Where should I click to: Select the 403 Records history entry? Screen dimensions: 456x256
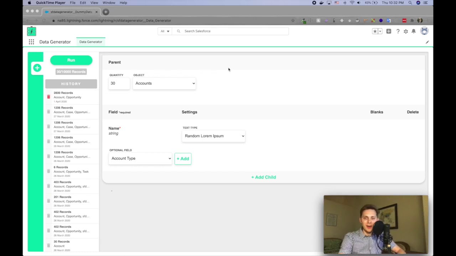click(71, 186)
